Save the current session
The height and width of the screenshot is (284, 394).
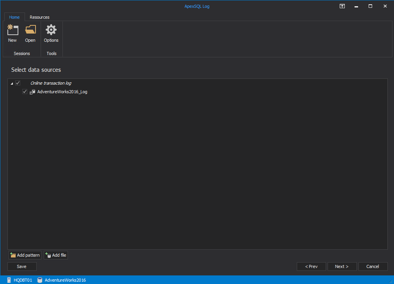pos(22,266)
